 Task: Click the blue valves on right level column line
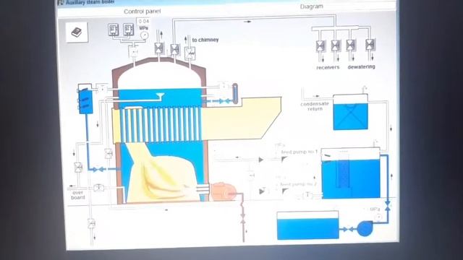pos(224,101)
